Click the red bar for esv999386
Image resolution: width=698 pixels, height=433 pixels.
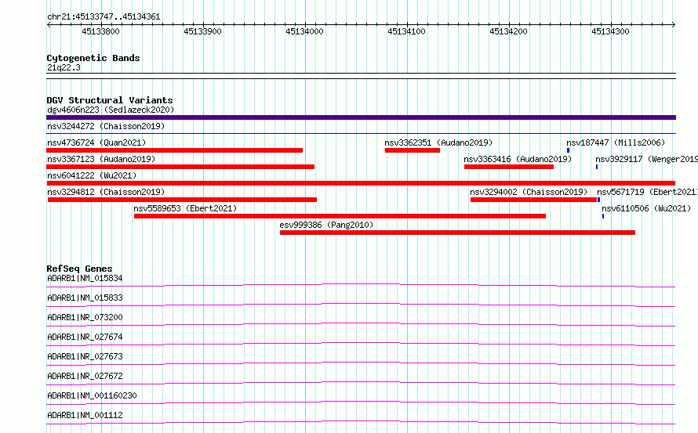coord(457,233)
